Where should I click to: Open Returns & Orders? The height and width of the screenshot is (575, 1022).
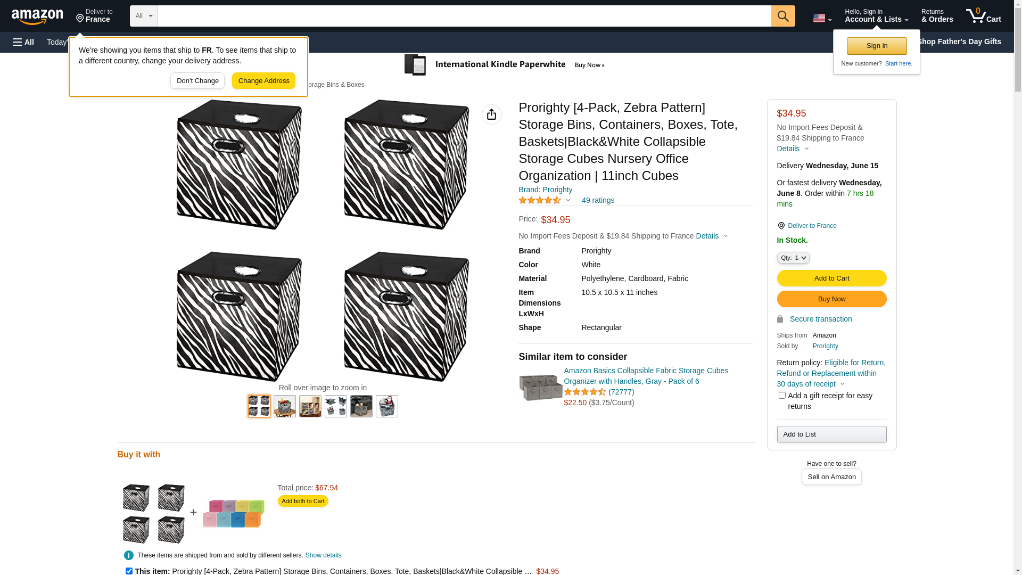point(937,16)
